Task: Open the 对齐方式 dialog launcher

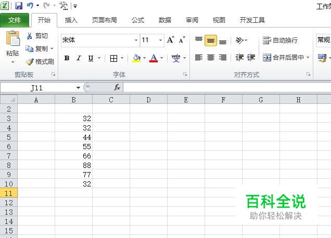Action: [x=309, y=74]
